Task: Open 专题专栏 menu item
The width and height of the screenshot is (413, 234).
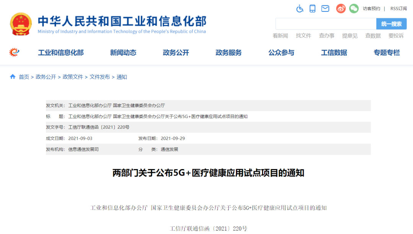Action: tap(387, 53)
